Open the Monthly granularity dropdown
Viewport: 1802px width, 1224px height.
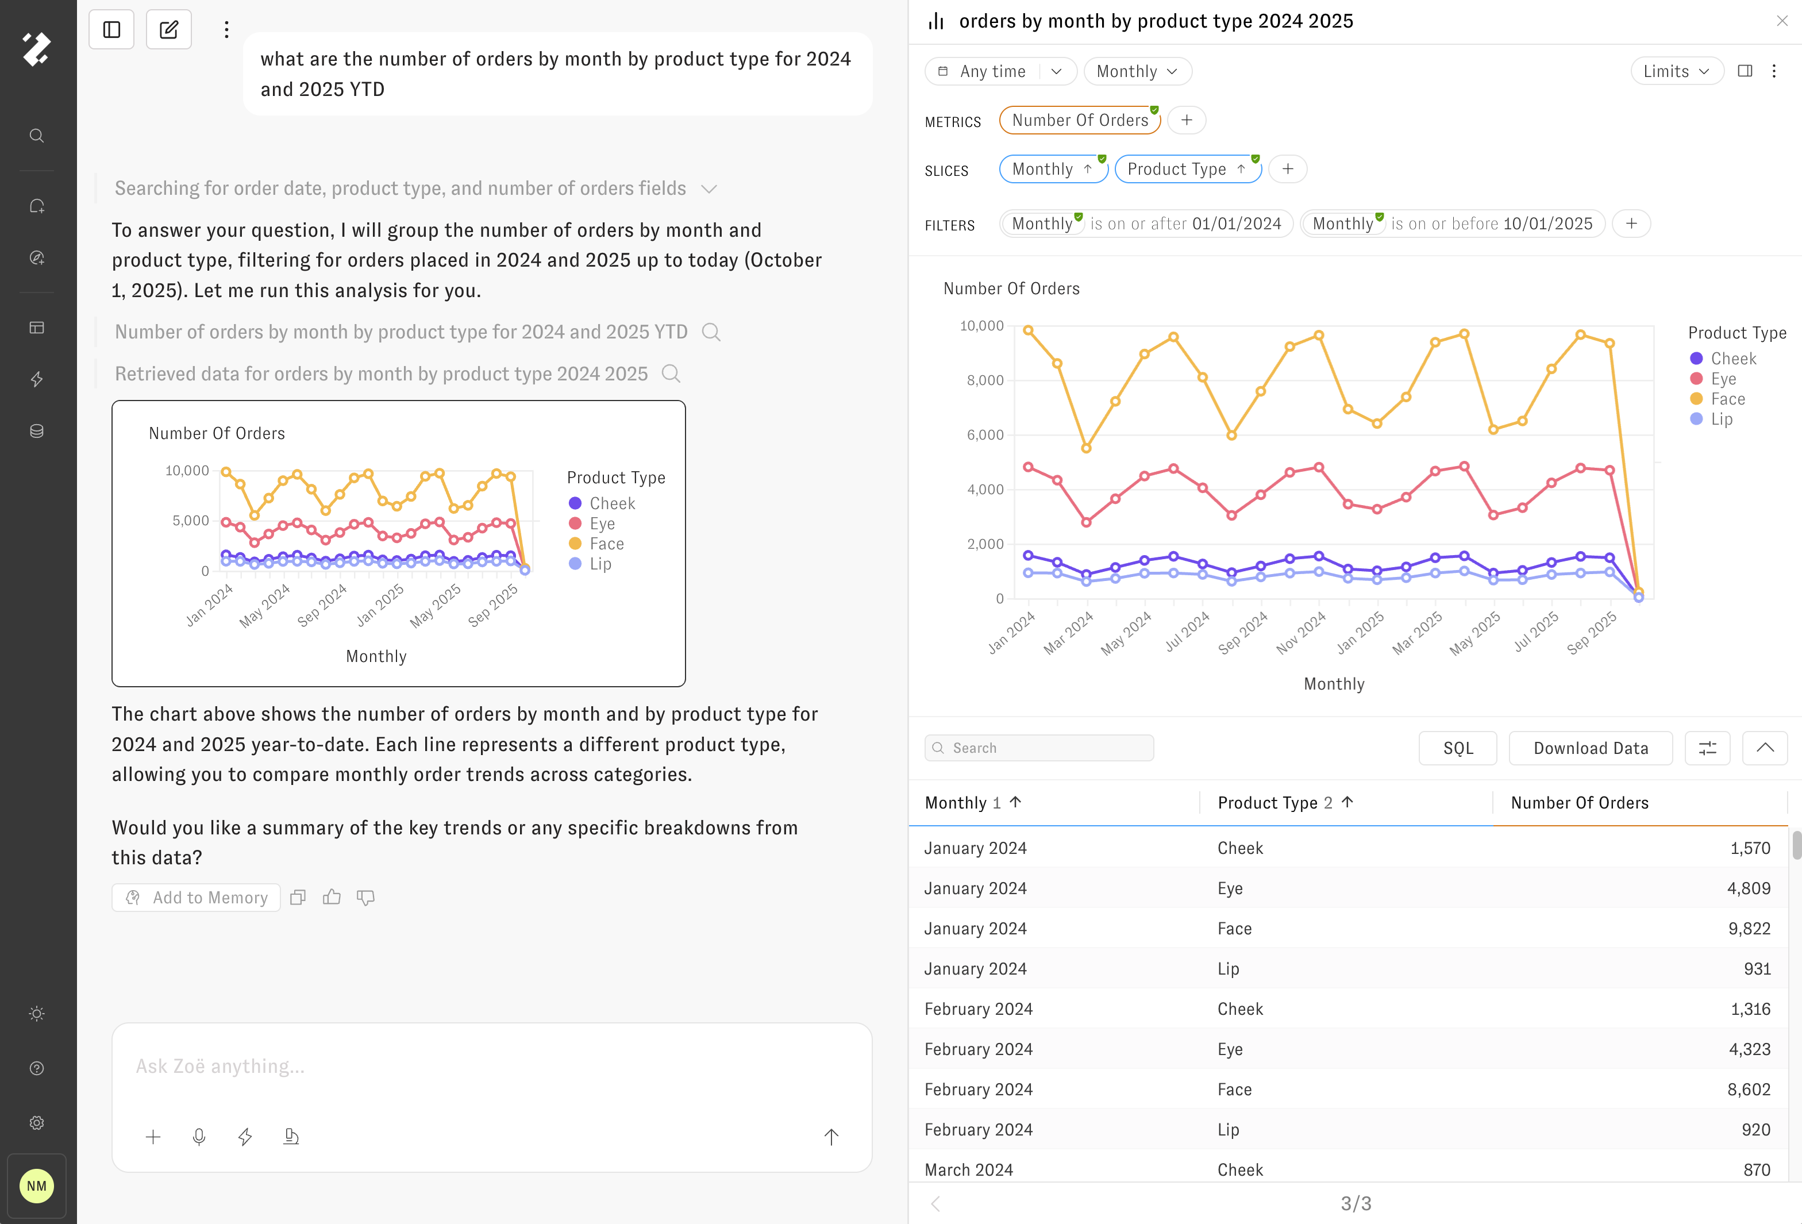[x=1137, y=71]
